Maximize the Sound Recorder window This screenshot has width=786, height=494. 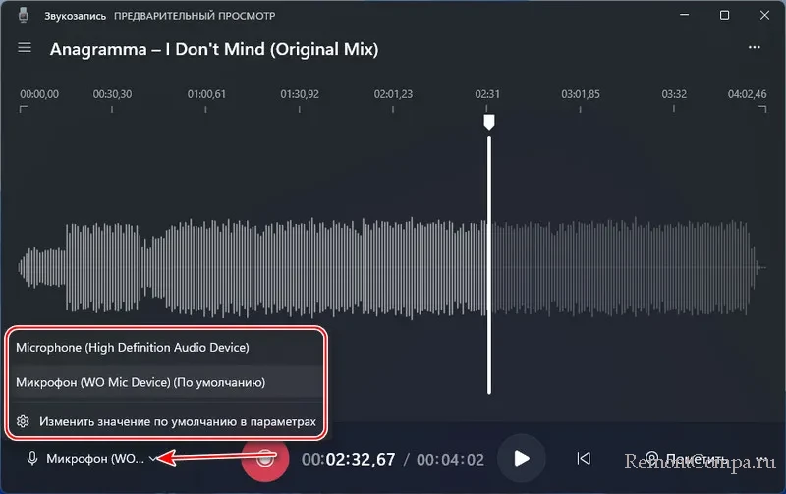click(x=724, y=16)
